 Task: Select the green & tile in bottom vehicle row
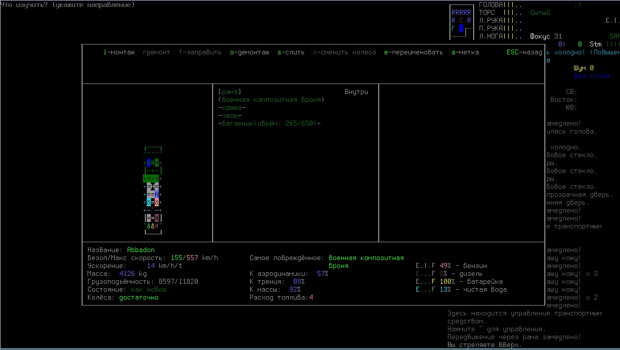[x=149, y=226]
